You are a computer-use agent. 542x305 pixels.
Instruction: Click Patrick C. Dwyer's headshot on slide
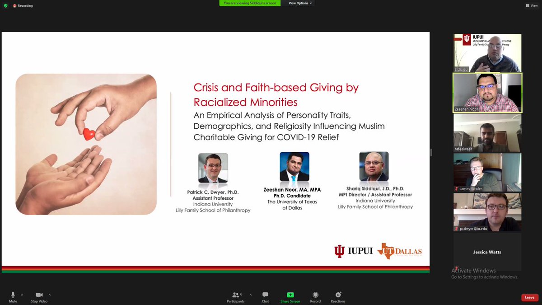tap(213, 168)
